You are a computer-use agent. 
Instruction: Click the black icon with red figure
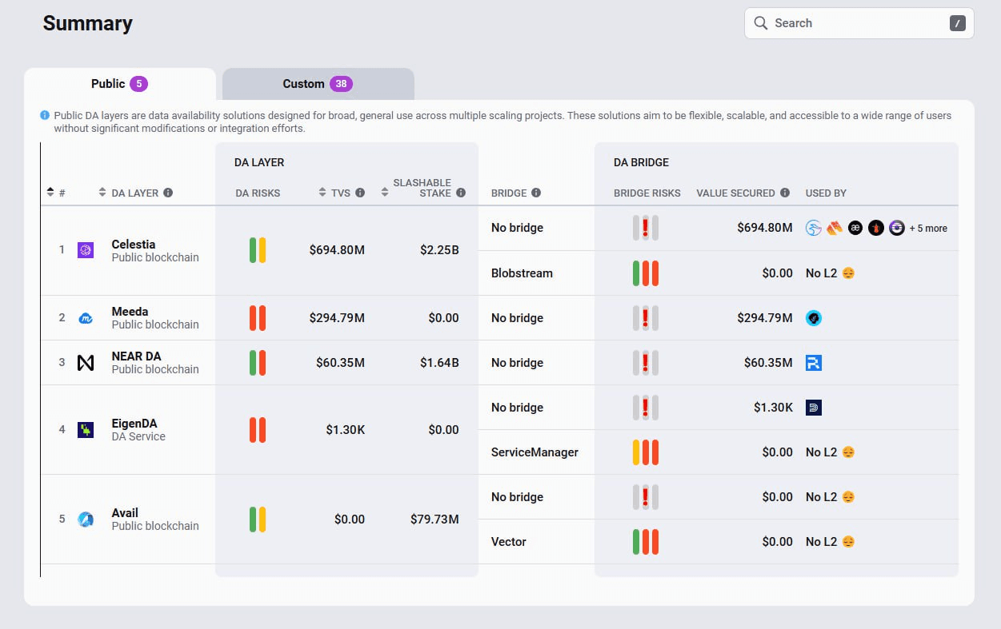click(x=876, y=228)
